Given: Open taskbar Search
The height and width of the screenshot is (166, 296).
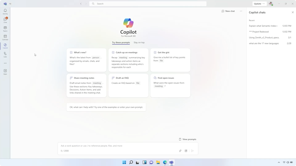Looking at the screenshot, I should 131,162.
